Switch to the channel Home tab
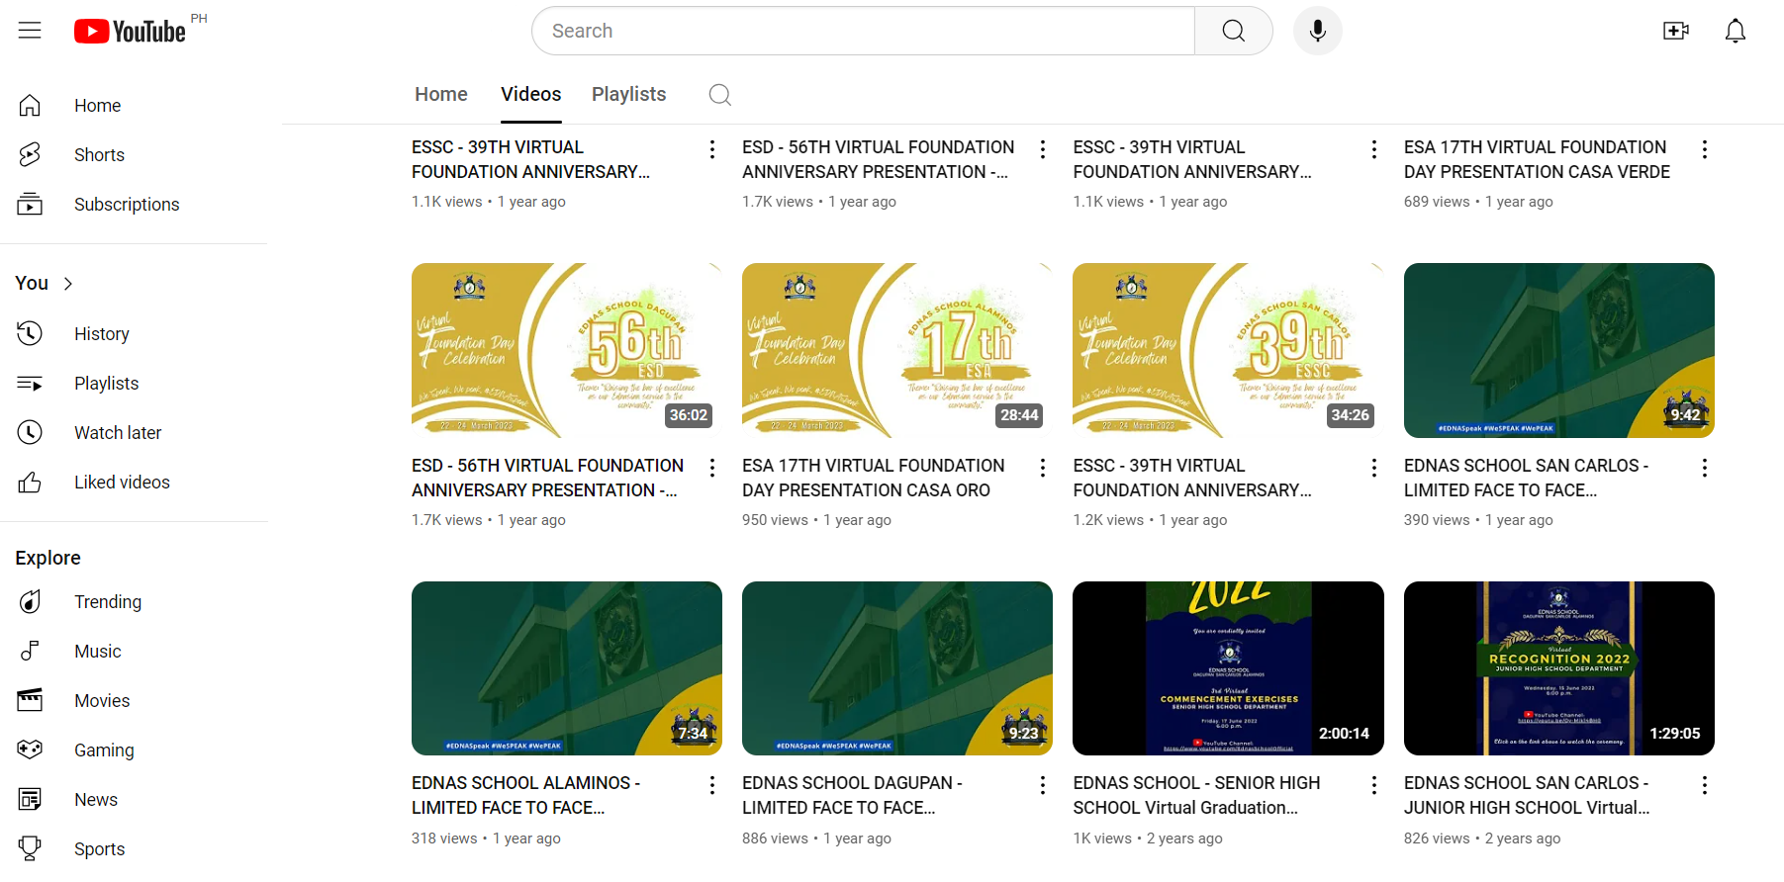 click(441, 95)
